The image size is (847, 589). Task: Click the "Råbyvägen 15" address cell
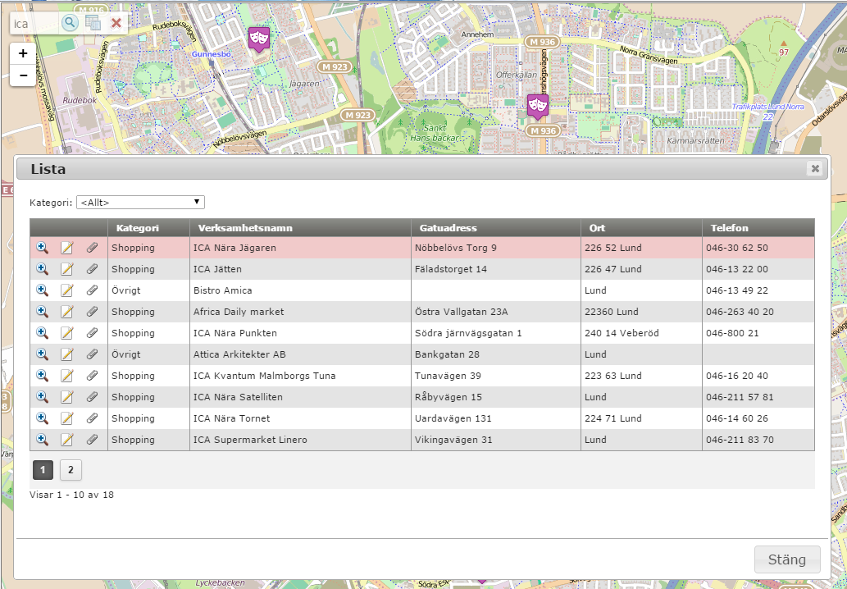point(496,397)
